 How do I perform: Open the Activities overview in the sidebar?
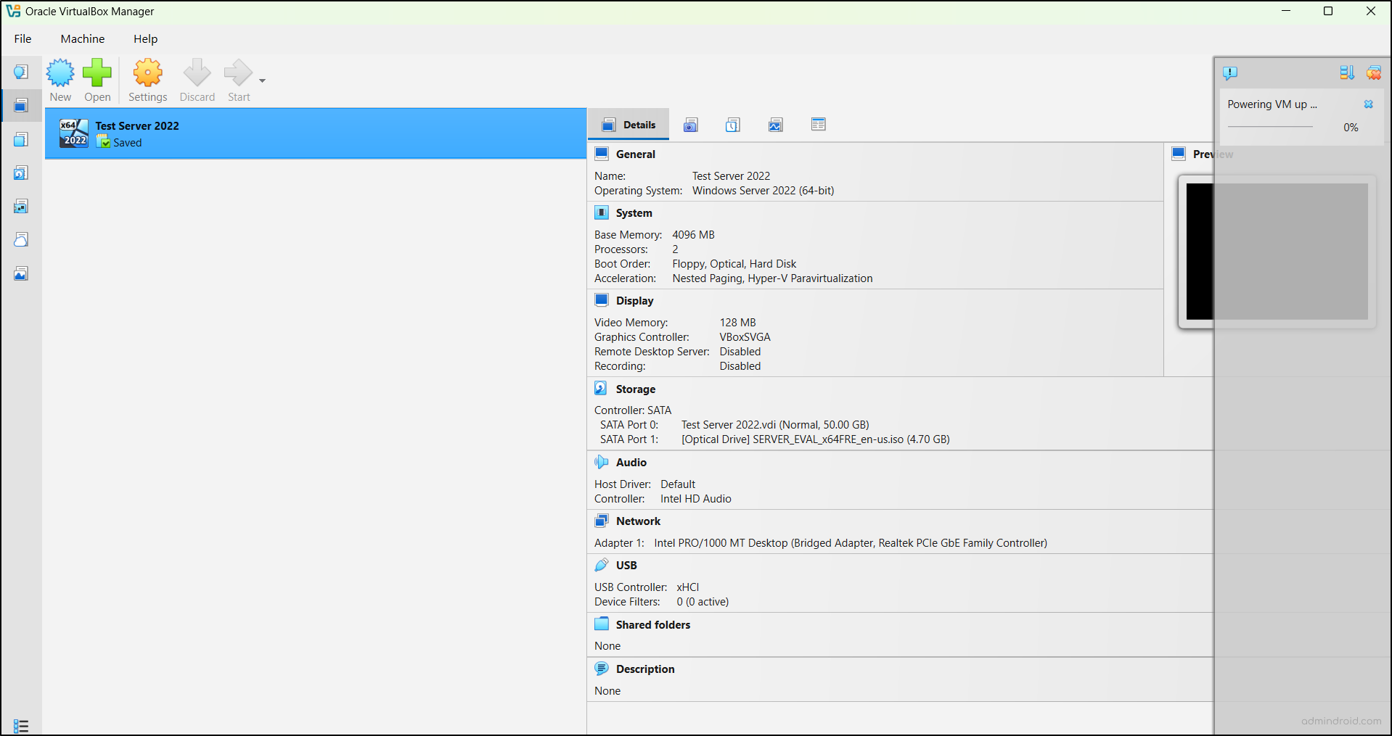[x=20, y=273]
